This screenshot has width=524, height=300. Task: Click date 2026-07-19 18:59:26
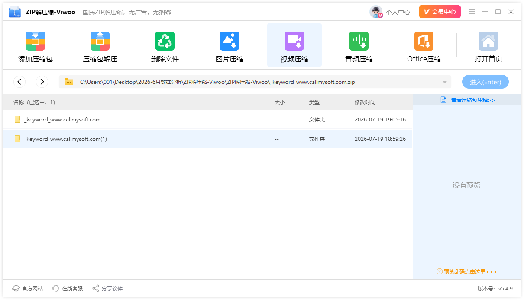[380, 139]
